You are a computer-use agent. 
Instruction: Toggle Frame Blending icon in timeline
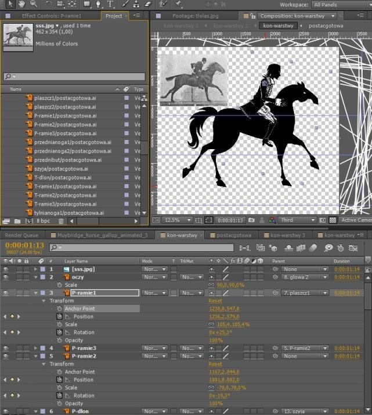click(x=301, y=248)
